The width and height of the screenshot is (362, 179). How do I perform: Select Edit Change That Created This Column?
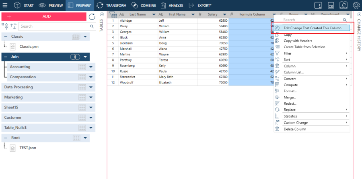312,28
